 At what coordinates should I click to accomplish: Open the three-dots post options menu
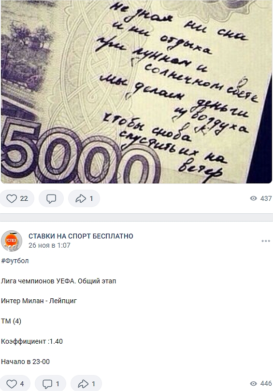266,241
